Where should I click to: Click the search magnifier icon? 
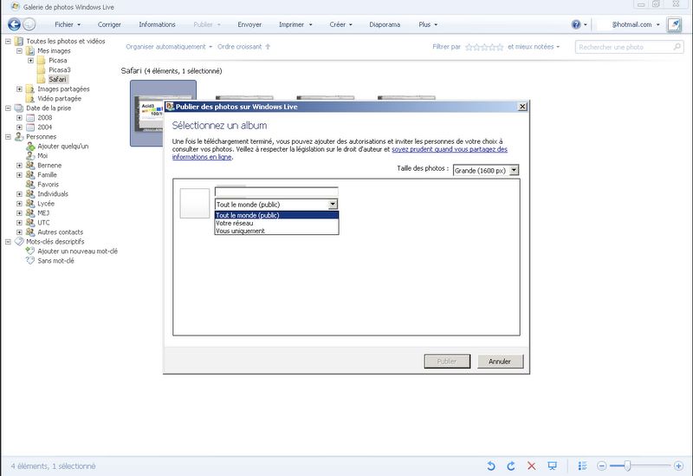(677, 47)
